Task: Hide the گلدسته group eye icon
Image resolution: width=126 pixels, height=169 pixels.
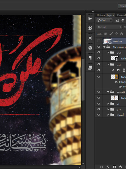Action: (x=99, y=92)
